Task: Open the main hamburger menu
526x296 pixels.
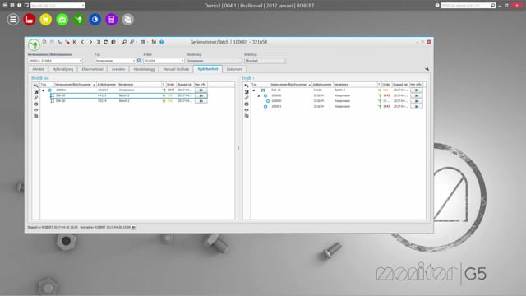Action: [13, 20]
